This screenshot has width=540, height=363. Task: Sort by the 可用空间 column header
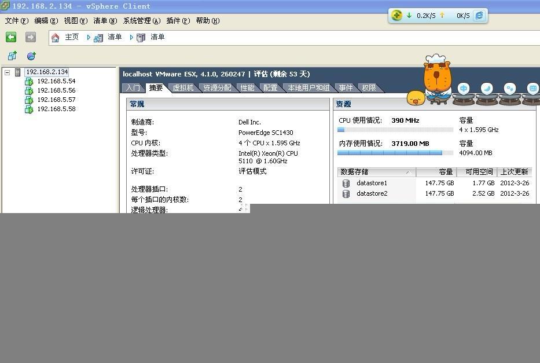click(477, 172)
